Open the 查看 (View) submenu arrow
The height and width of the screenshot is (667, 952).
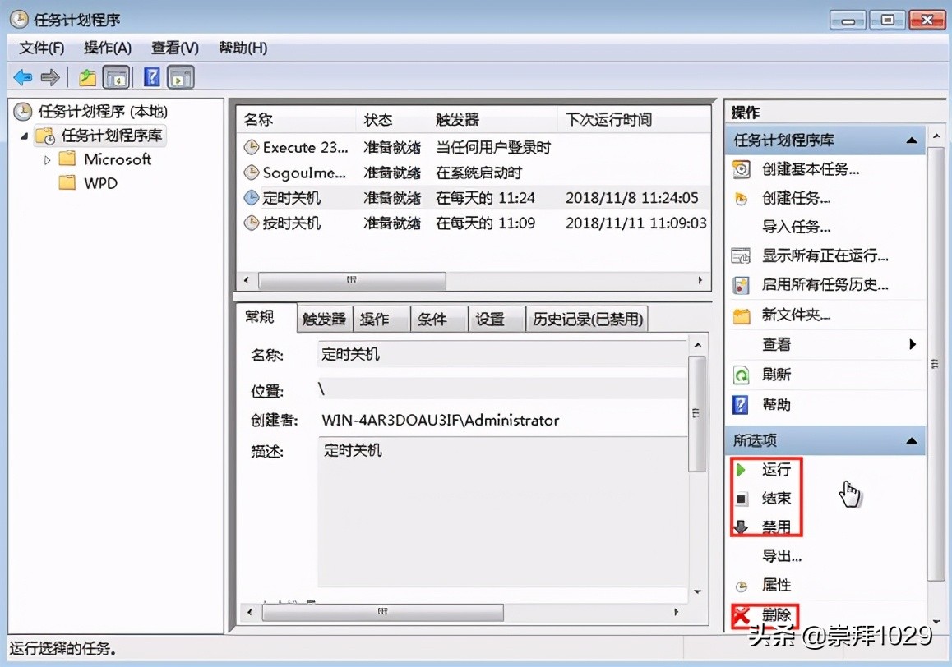coord(913,345)
